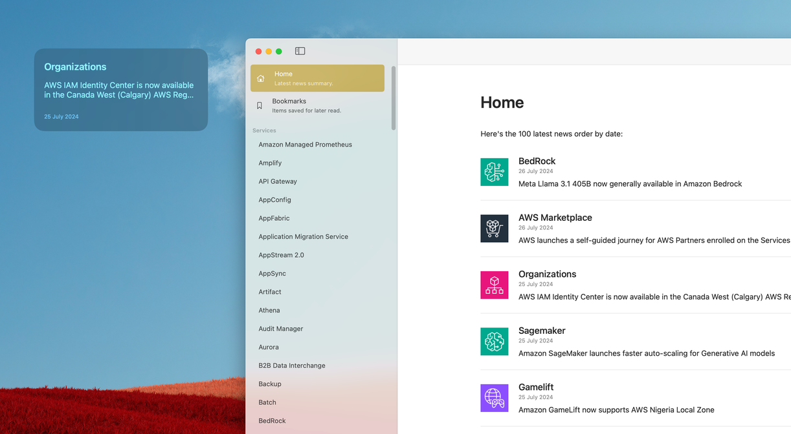Select Aurora in the sidebar
This screenshot has width=791, height=434.
point(269,347)
